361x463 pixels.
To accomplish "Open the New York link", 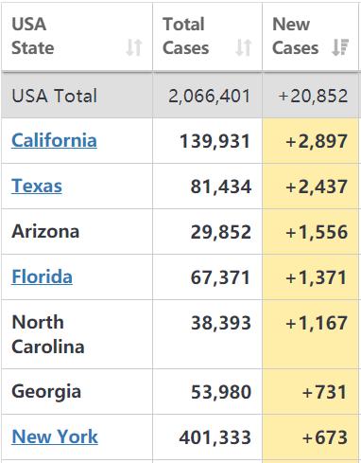I will [x=55, y=436].
